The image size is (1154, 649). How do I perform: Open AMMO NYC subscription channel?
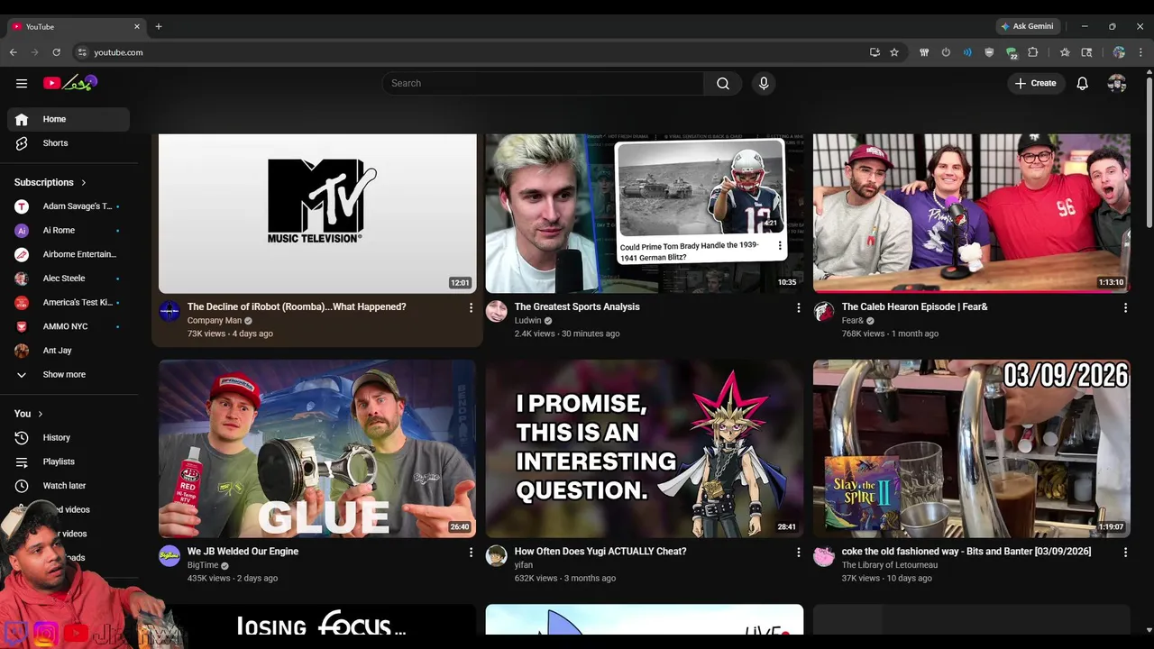point(69,326)
